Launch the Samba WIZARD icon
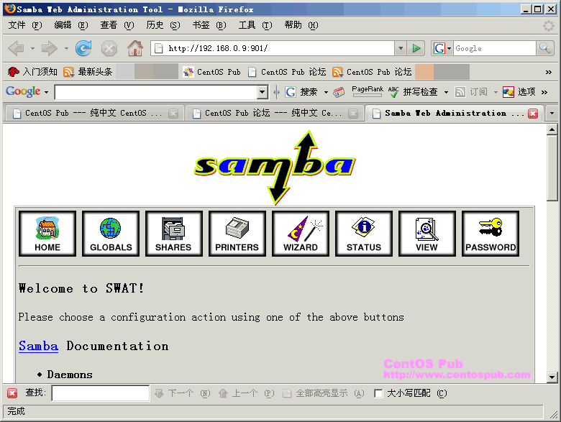Viewport: 561px width, 422px height. pos(301,234)
